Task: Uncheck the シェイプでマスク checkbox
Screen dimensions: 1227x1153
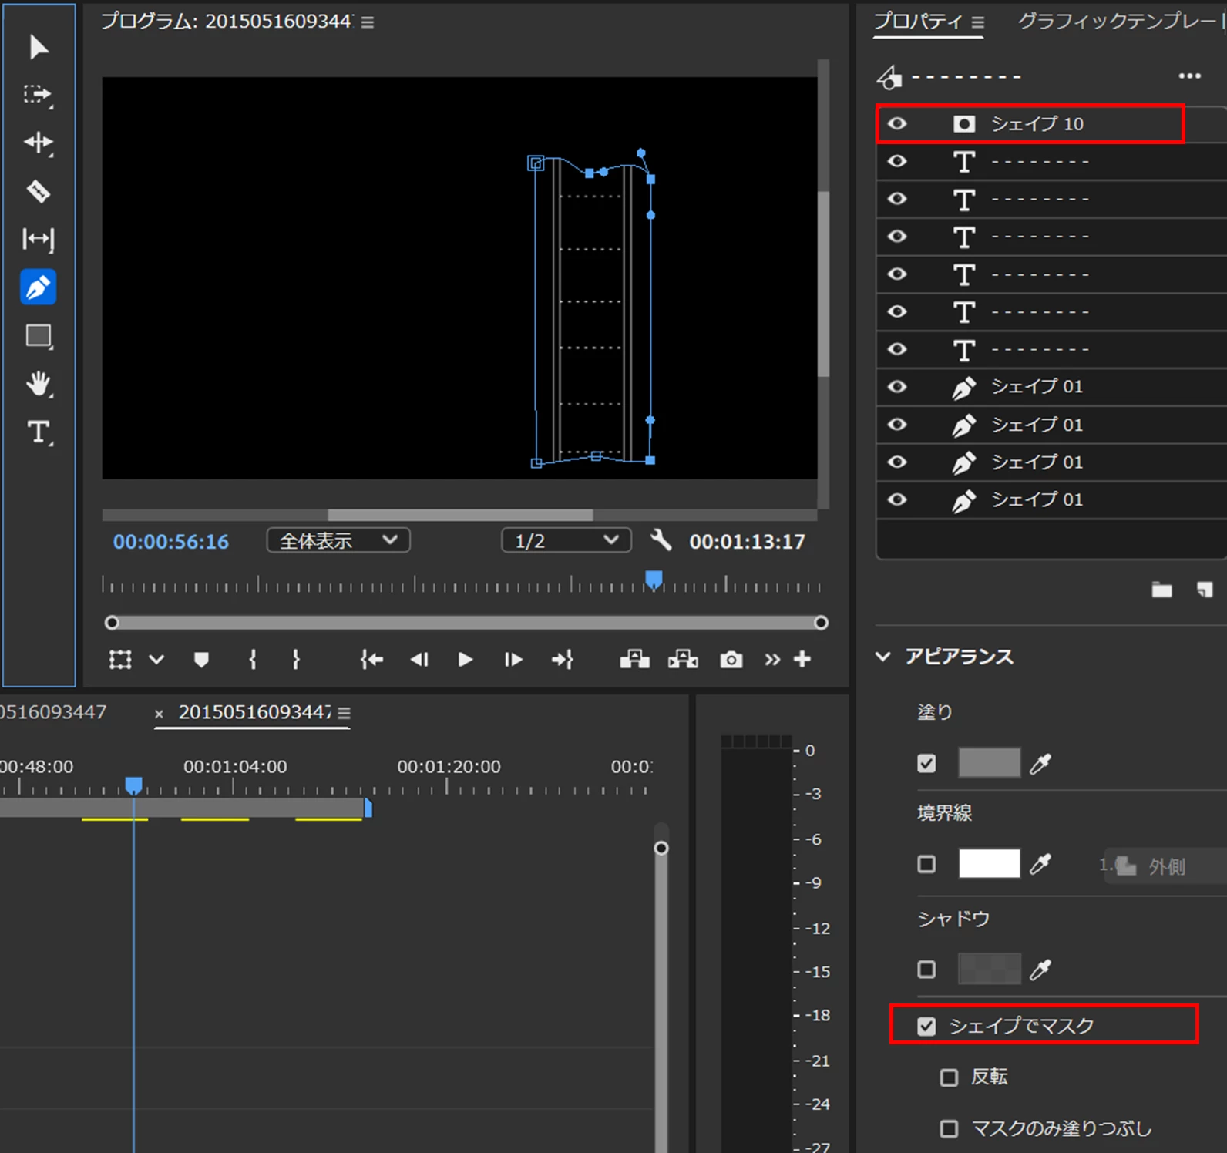Action: [x=926, y=1026]
